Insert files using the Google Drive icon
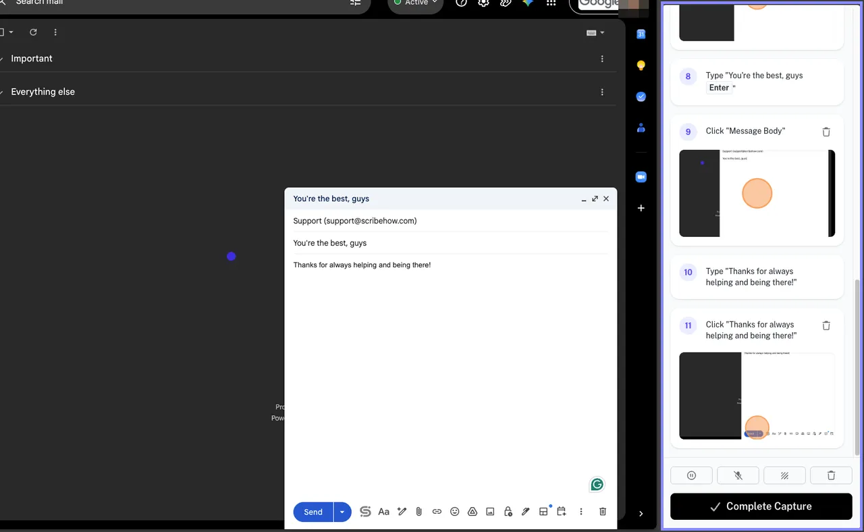 (x=473, y=512)
